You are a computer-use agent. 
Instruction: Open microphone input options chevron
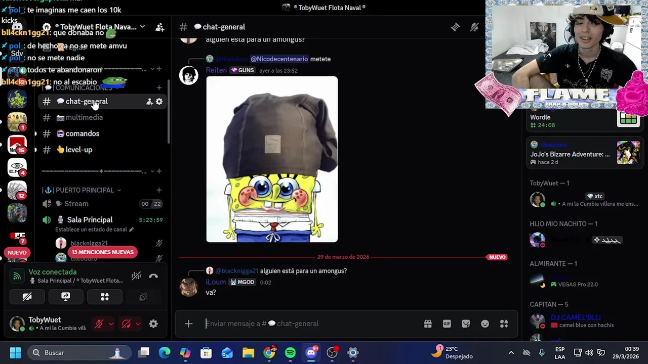pyautogui.click(x=110, y=324)
